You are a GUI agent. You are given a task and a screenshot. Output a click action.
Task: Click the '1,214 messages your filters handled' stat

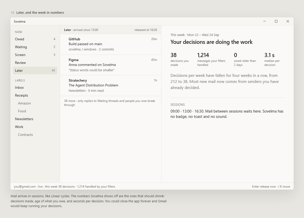(x=211, y=59)
